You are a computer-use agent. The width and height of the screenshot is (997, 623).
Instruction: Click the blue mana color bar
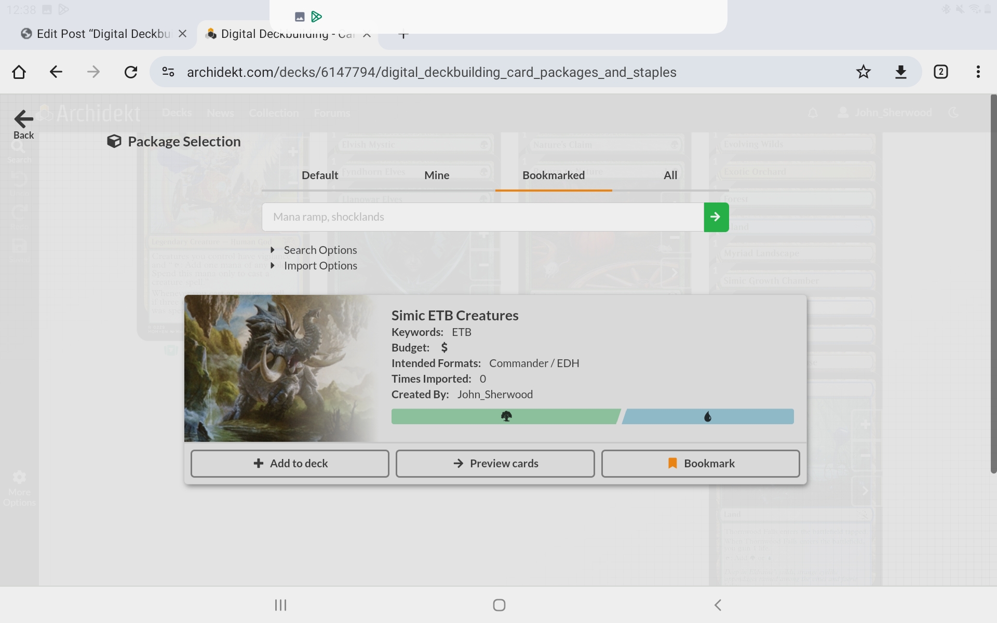[707, 416]
